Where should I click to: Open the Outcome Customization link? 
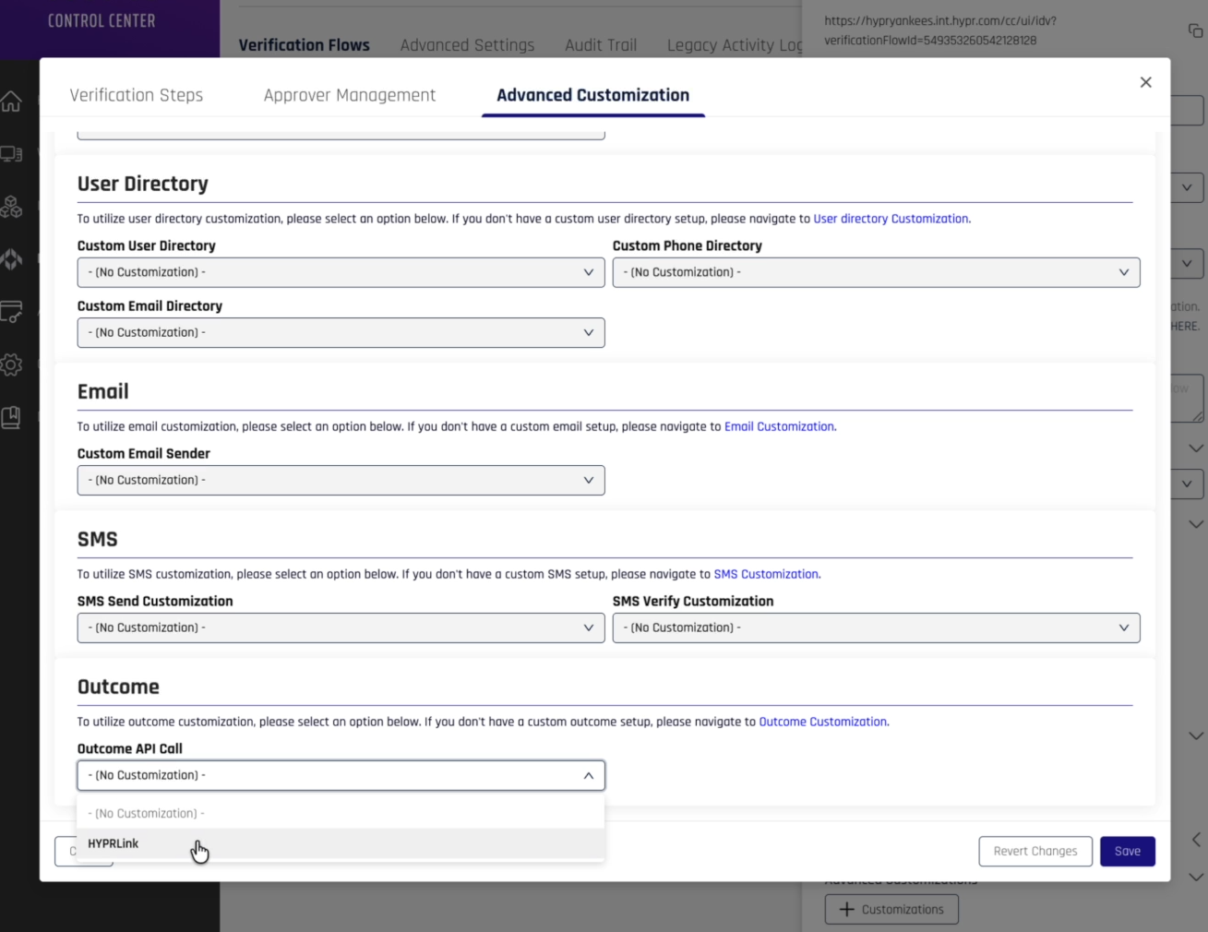pos(823,722)
